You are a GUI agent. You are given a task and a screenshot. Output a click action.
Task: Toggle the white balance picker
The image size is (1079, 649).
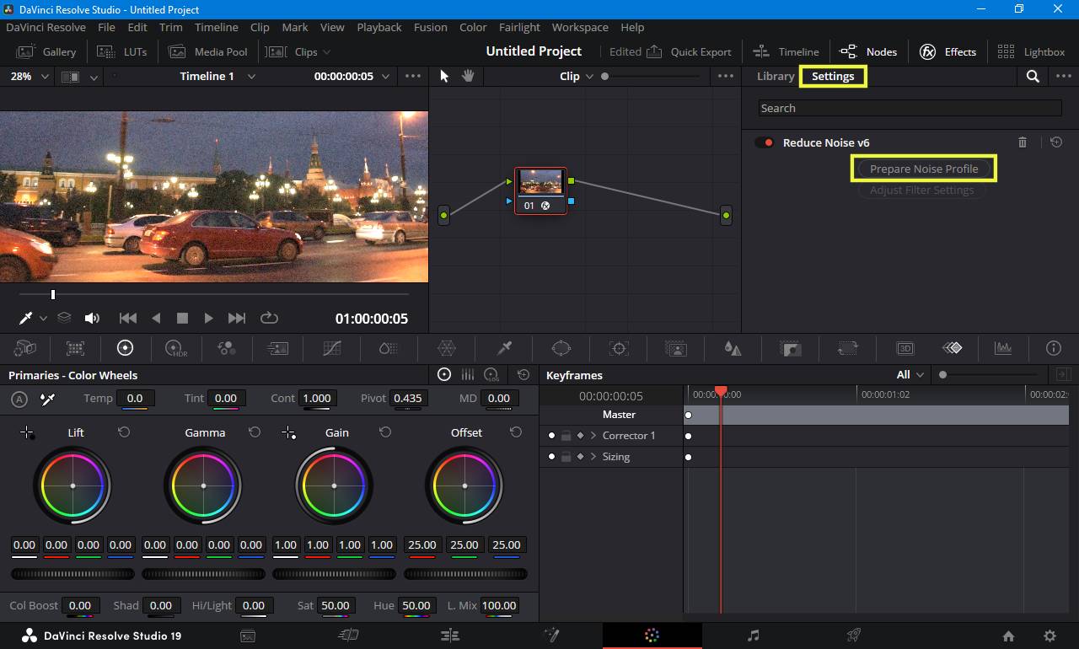[48, 399]
